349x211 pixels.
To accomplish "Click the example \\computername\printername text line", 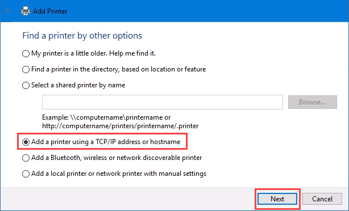I will point(106,117).
